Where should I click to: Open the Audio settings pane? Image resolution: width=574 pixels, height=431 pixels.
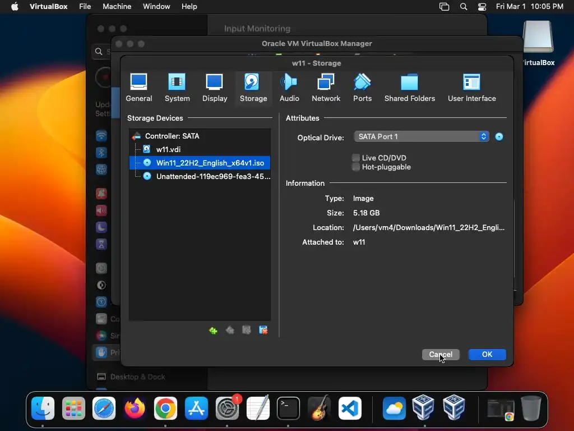[289, 88]
